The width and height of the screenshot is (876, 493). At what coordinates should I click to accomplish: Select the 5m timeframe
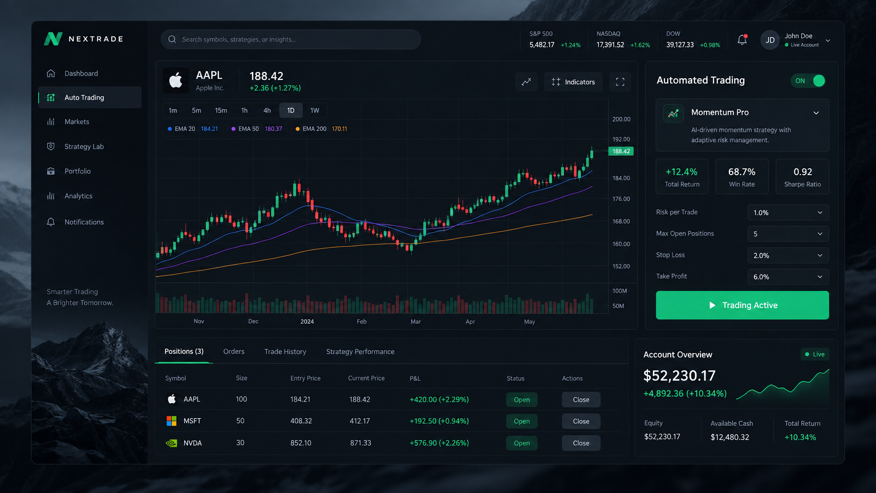tap(196, 111)
